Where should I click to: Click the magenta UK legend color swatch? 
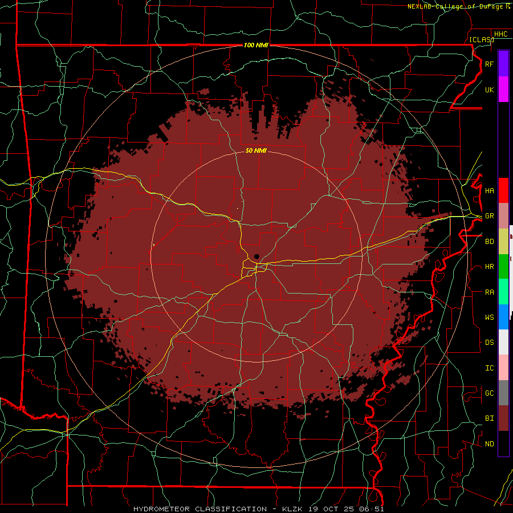503,89
